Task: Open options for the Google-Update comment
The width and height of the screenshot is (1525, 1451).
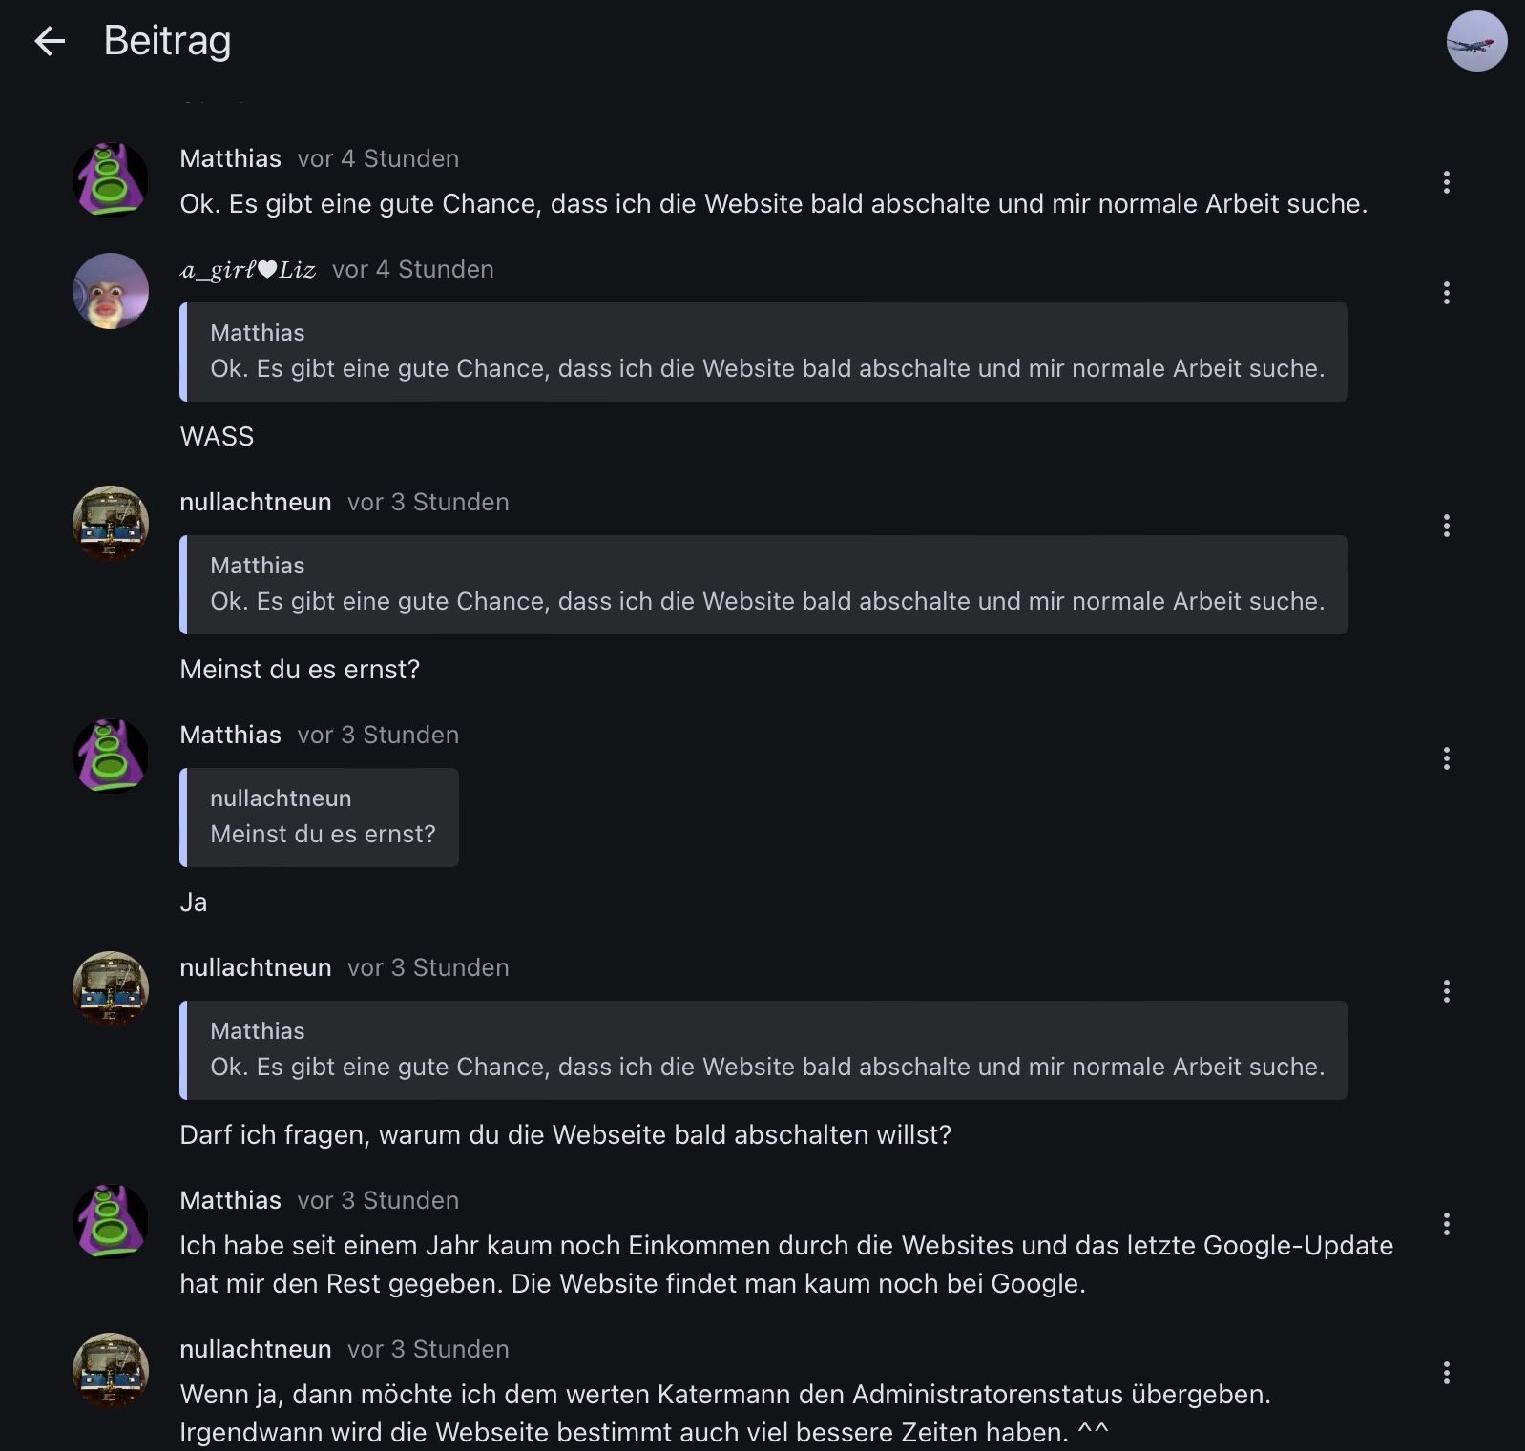Action: click(1447, 1224)
